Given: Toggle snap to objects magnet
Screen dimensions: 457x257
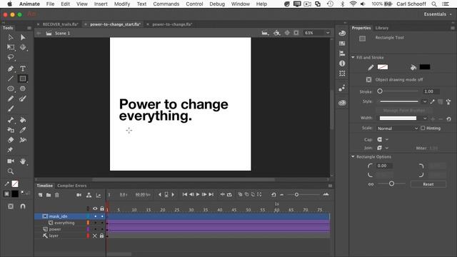Looking at the screenshot, I should pyautogui.click(x=23, y=206).
